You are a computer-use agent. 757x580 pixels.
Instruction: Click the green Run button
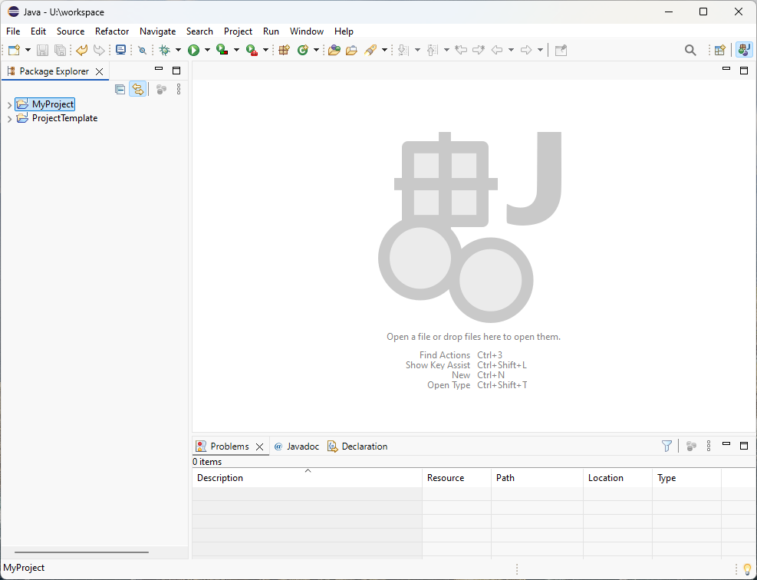coord(194,50)
